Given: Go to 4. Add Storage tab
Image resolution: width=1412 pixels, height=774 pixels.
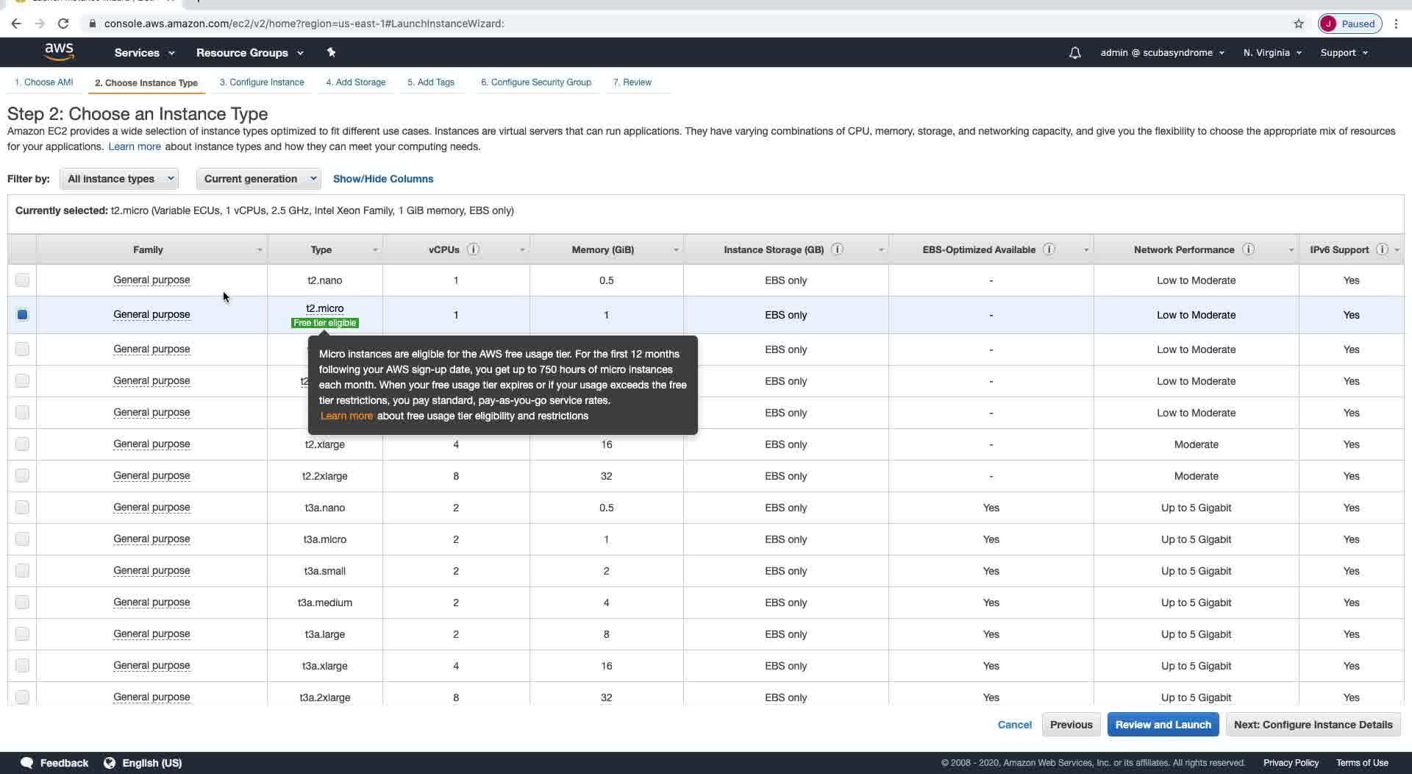Looking at the screenshot, I should (x=356, y=82).
